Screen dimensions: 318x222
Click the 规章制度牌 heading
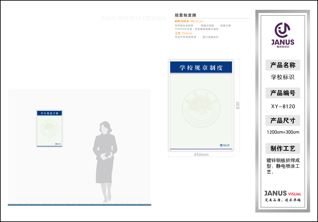[185, 15]
